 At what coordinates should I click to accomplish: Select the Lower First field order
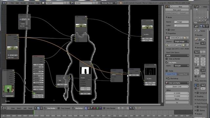coord(183,74)
